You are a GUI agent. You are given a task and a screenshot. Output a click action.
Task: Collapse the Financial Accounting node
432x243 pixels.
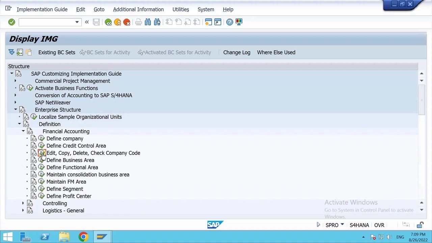(x=23, y=131)
